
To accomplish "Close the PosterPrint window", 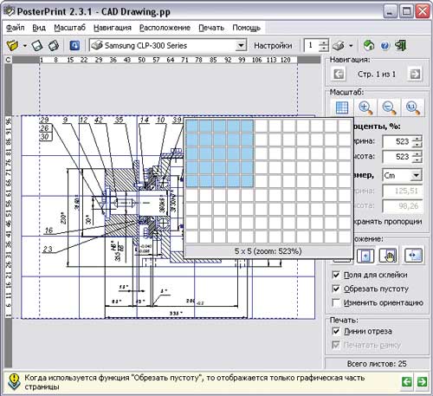I will (423, 11).
